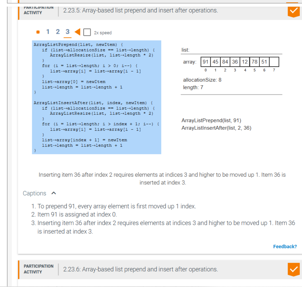Select animation step 2
The width and height of the screenshot is (302, 287).
coord(58,31)
